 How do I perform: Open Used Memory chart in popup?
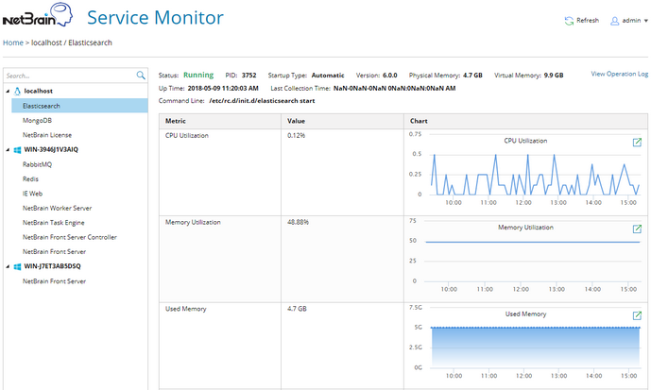click(x=637, y=315)
